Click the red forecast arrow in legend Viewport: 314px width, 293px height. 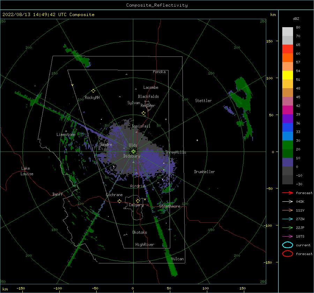[287, 193]
